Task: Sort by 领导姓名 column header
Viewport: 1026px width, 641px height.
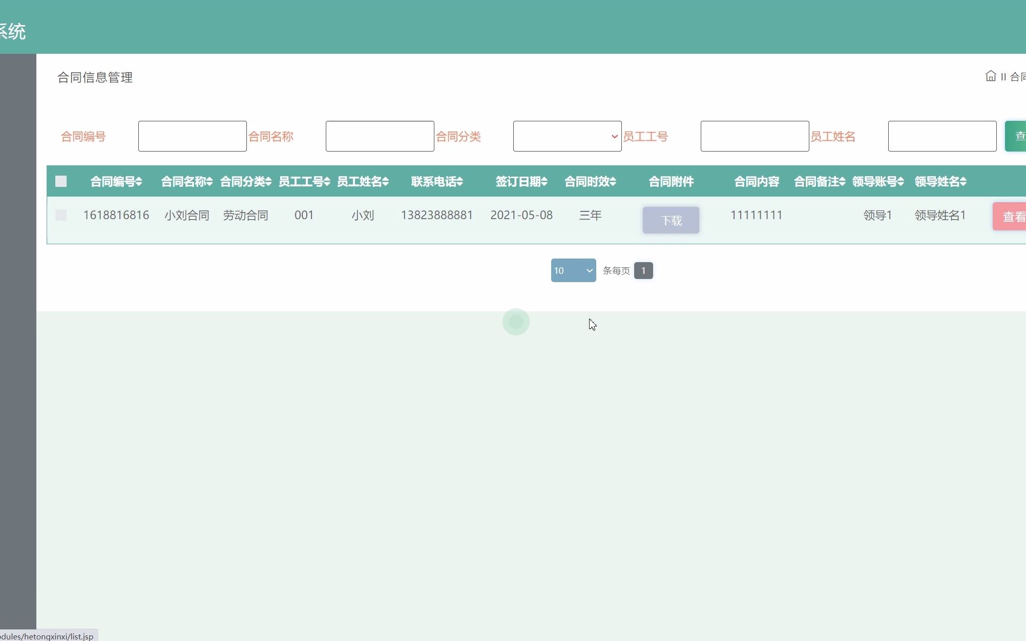Action: pyautogui.click(x=940, y=182)
